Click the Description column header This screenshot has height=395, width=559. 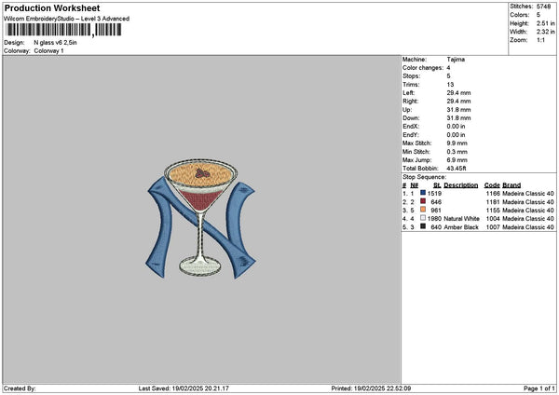click(460, 185)
